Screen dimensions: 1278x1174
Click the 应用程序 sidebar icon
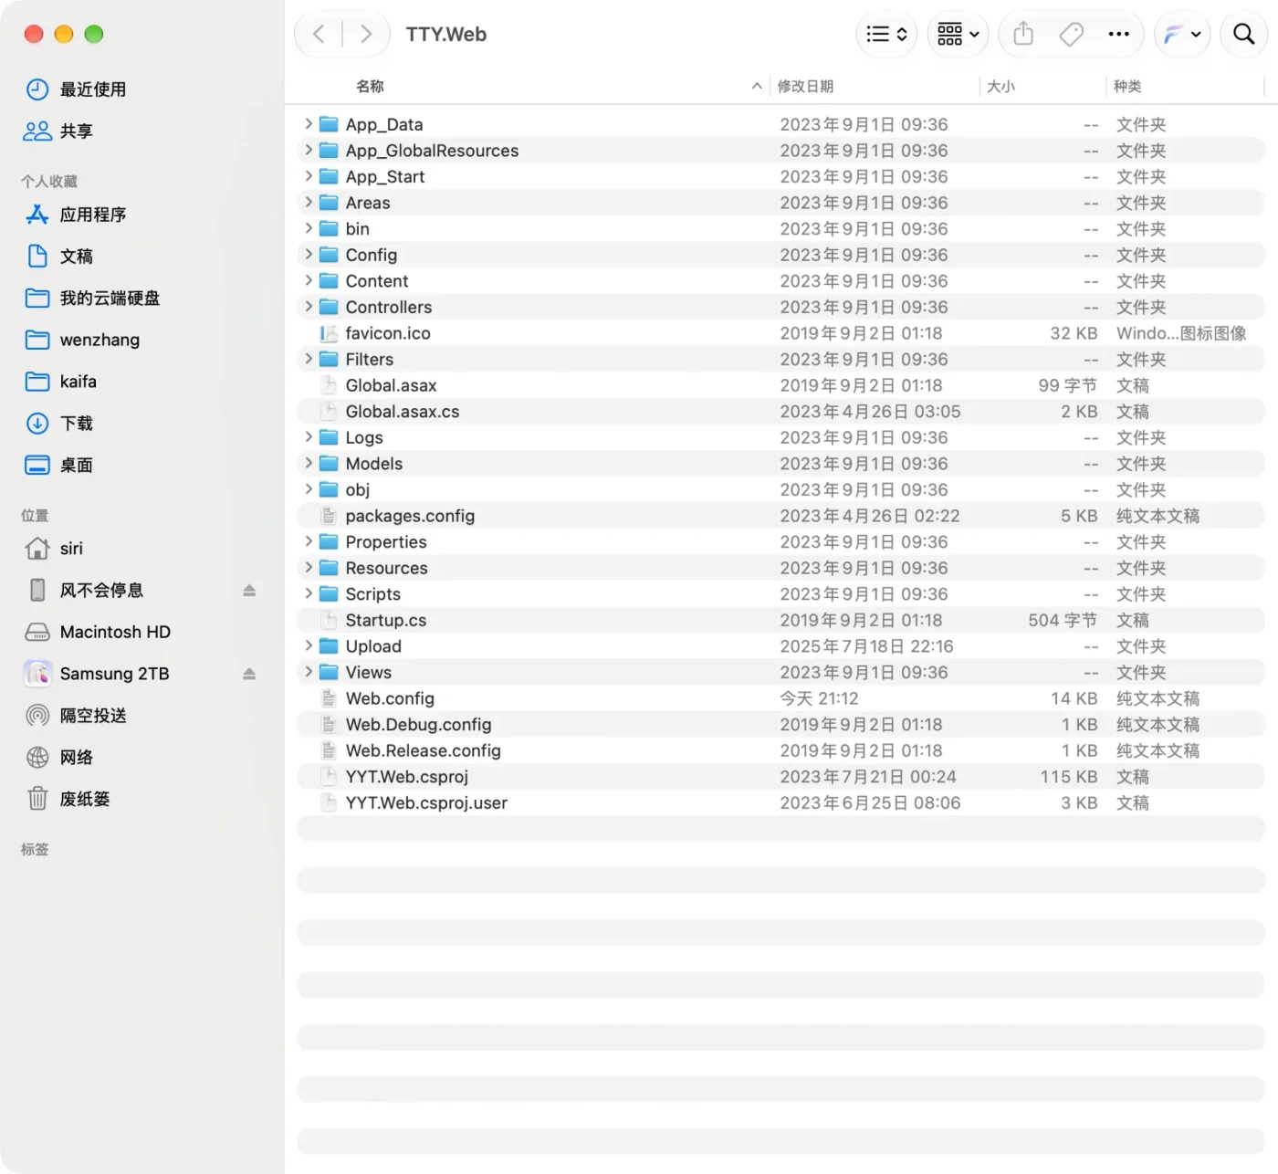click(x=37, y=215)
